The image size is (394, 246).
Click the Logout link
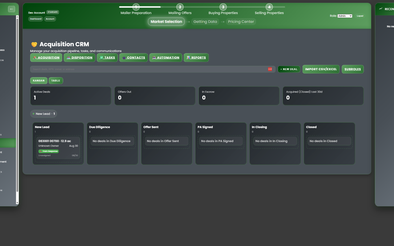coord(360,16)
